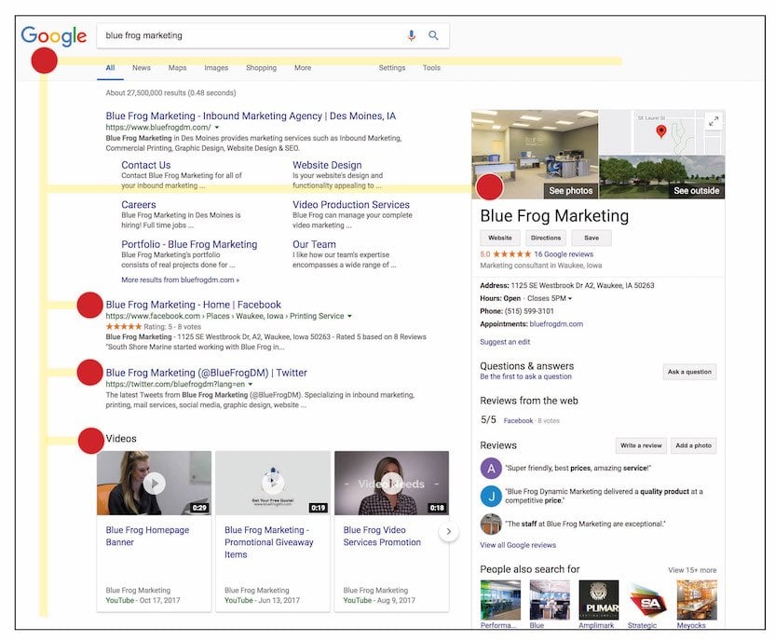
Task: Click reviewer avatar letter A
Action: (491, 469)
